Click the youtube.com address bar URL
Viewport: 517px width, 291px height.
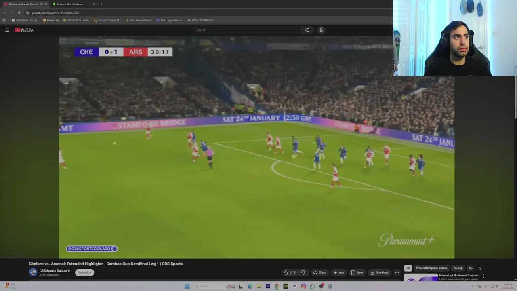tap(55, 13)
